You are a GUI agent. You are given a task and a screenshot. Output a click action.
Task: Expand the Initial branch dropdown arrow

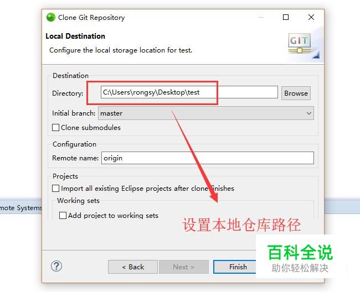coord(309,113)
